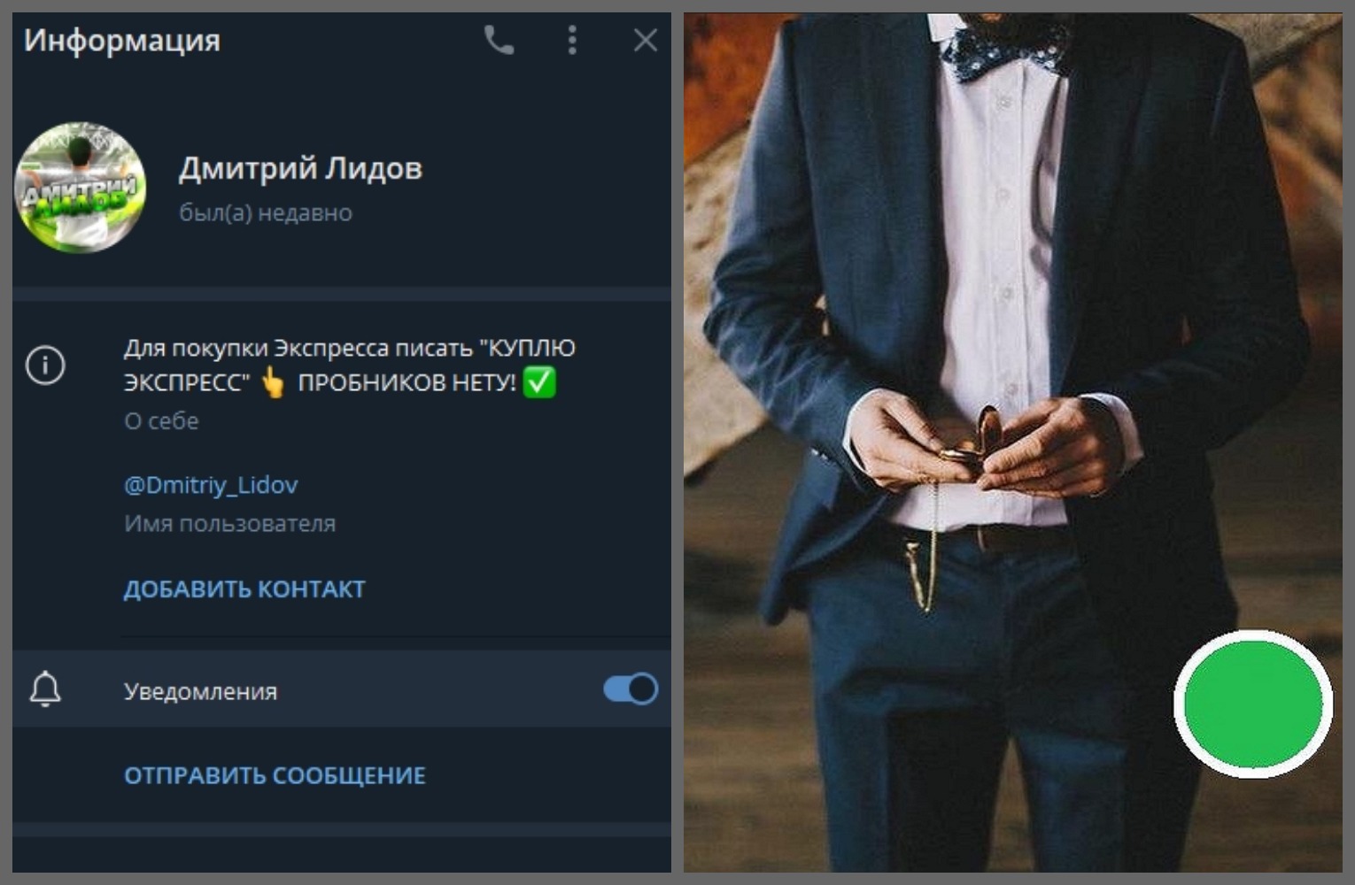Click the info icon beside the bio

(x=46, y=365)
